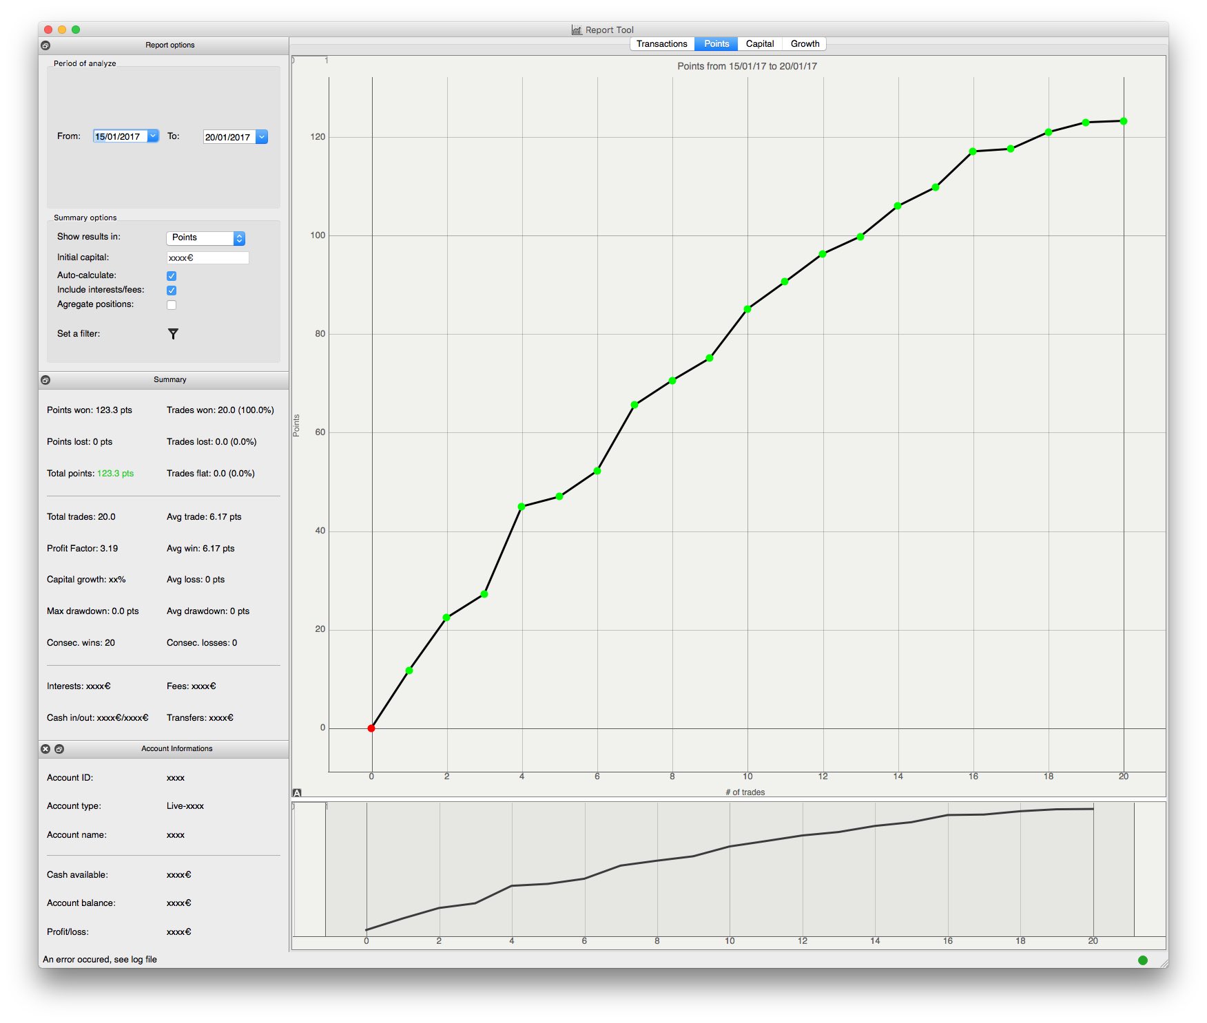This screenshot has height=1023, width=1207.
Task: Open the To date picker arrow
Action: point(262,137)
